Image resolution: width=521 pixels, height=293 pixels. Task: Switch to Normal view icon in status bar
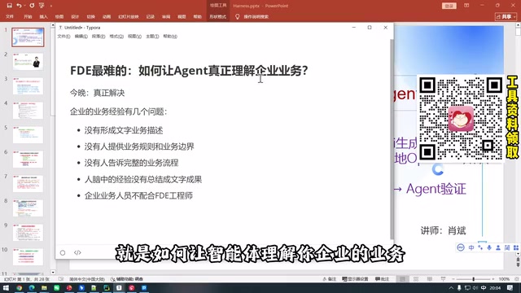pos(402,279)
